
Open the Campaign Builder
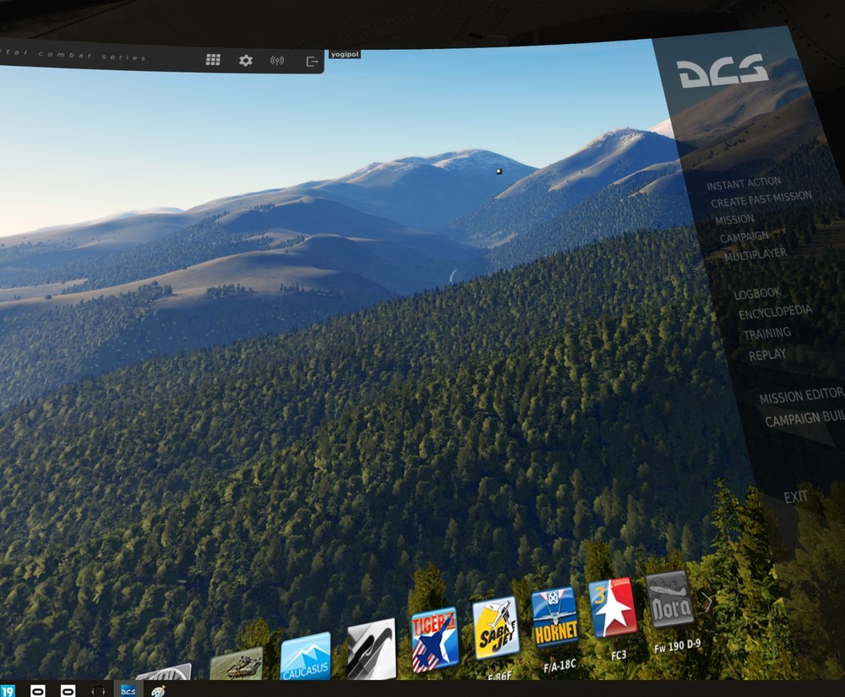tap(804, 418)
